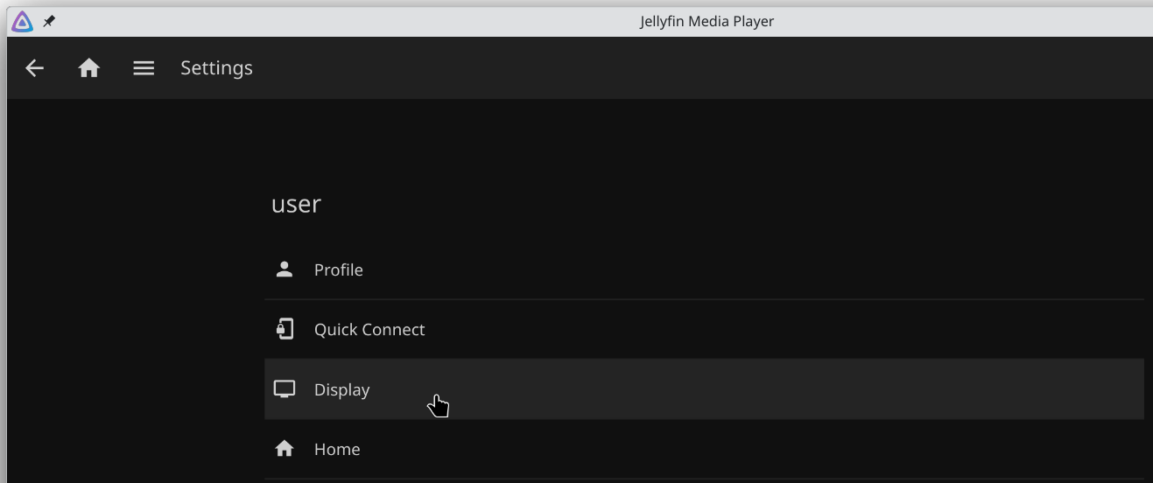
Task: Click the Settings page title
Action: pos(216,68)
